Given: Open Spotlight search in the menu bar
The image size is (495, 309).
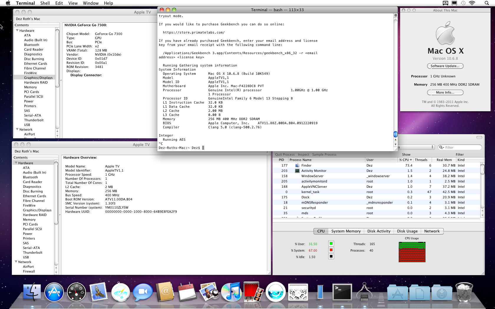Looking at the screenshot, I should point(486,3).
